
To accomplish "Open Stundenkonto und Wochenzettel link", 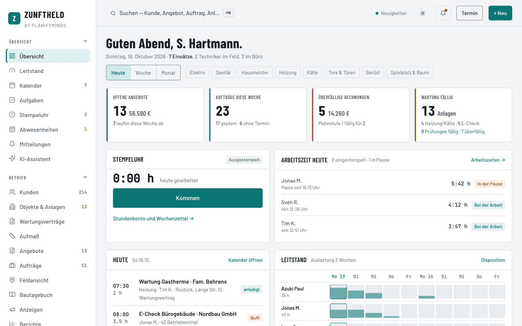I will [153, 219].
